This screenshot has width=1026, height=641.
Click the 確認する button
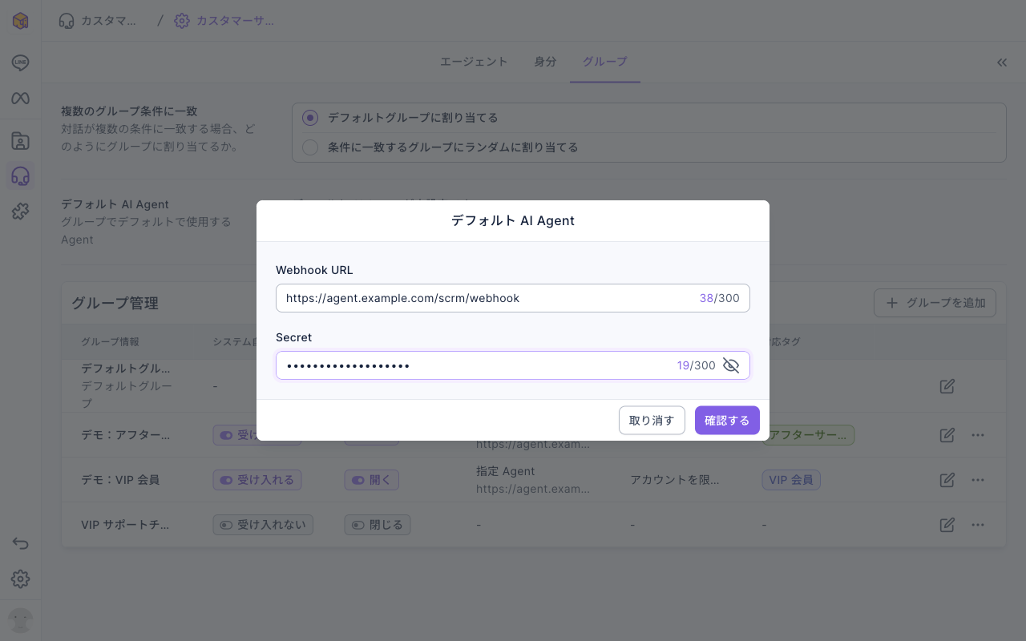[x=727, y=421]
